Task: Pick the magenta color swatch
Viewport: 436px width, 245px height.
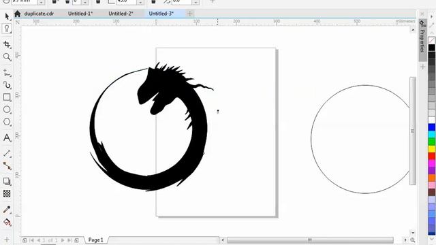Action: (432, 163)
